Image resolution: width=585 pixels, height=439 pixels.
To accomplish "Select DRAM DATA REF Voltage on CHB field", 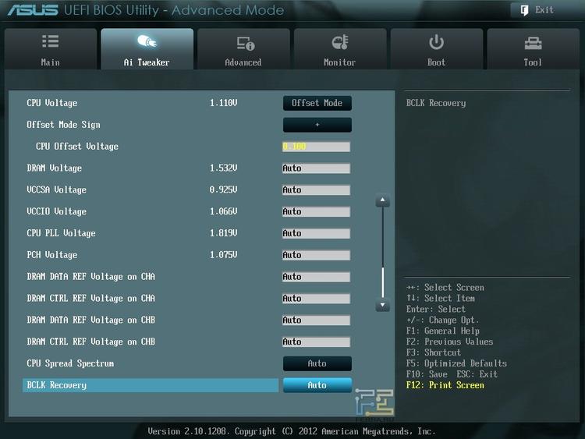I will point(316,320).
